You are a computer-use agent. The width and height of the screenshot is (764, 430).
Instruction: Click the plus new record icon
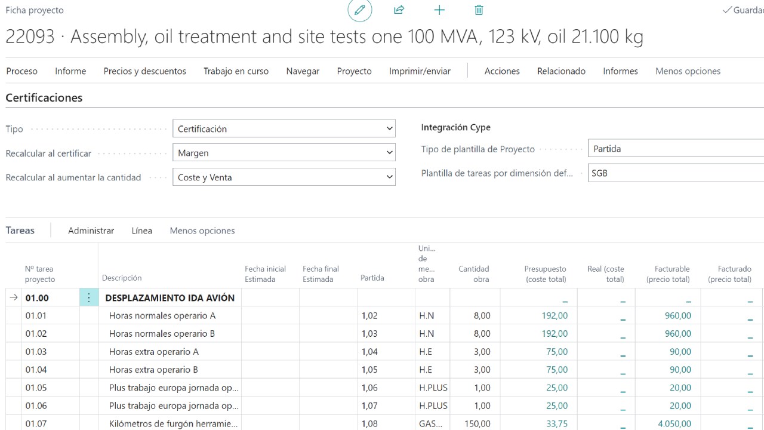click(x=439, y=10)
